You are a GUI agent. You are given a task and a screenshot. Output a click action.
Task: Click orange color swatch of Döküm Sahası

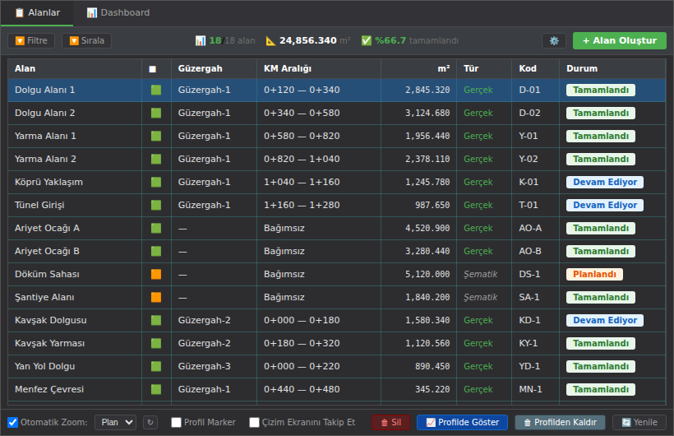tap(156, 274)
